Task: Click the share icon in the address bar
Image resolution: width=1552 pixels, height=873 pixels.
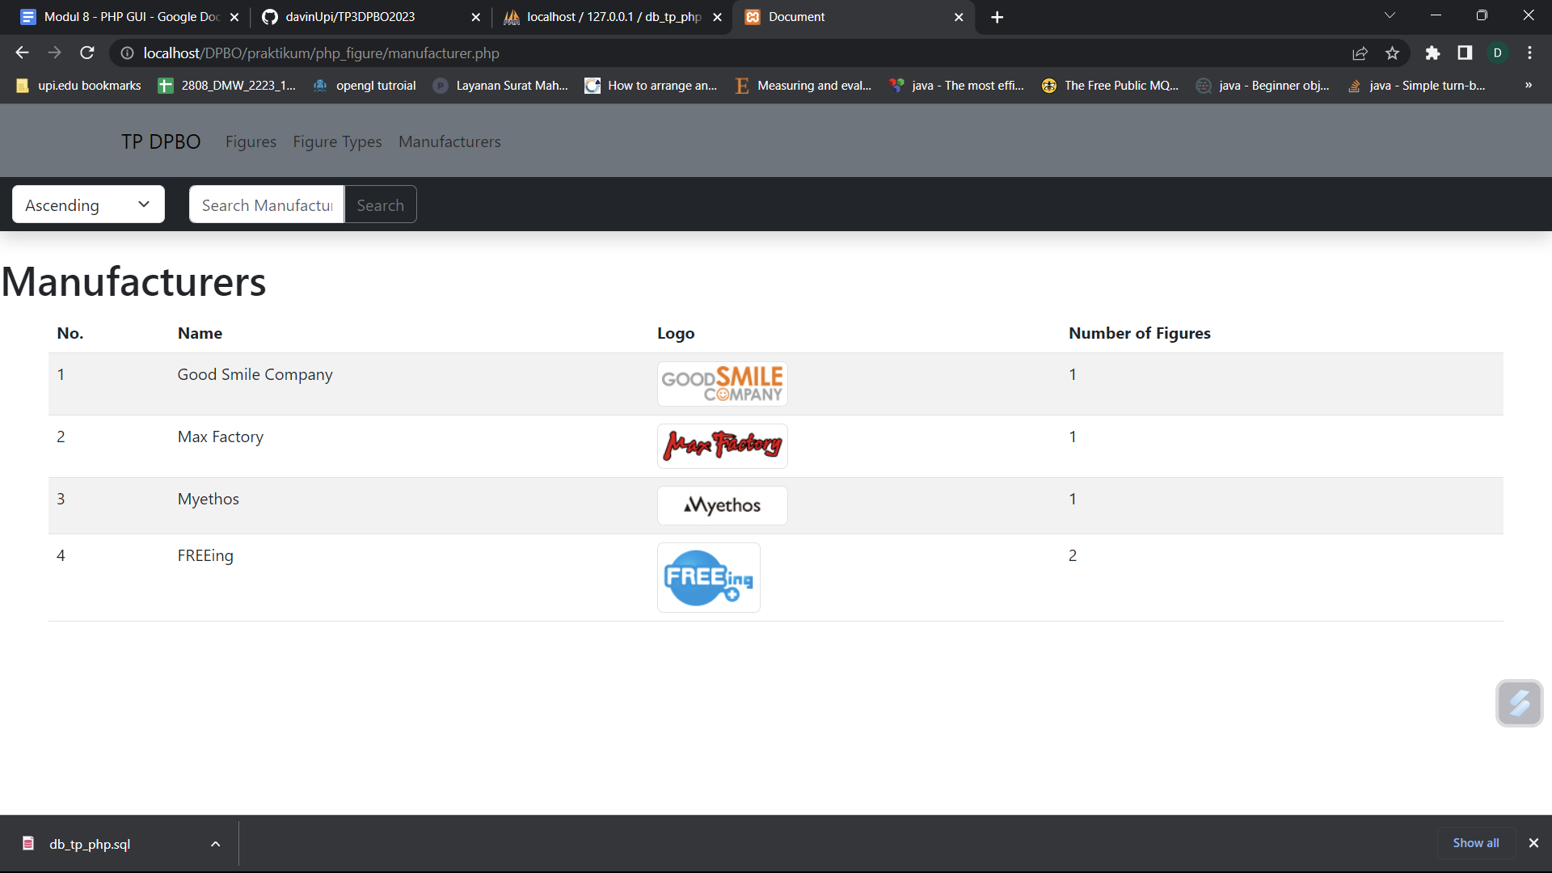Action: pyautogui.click(x=1360, y=53)
